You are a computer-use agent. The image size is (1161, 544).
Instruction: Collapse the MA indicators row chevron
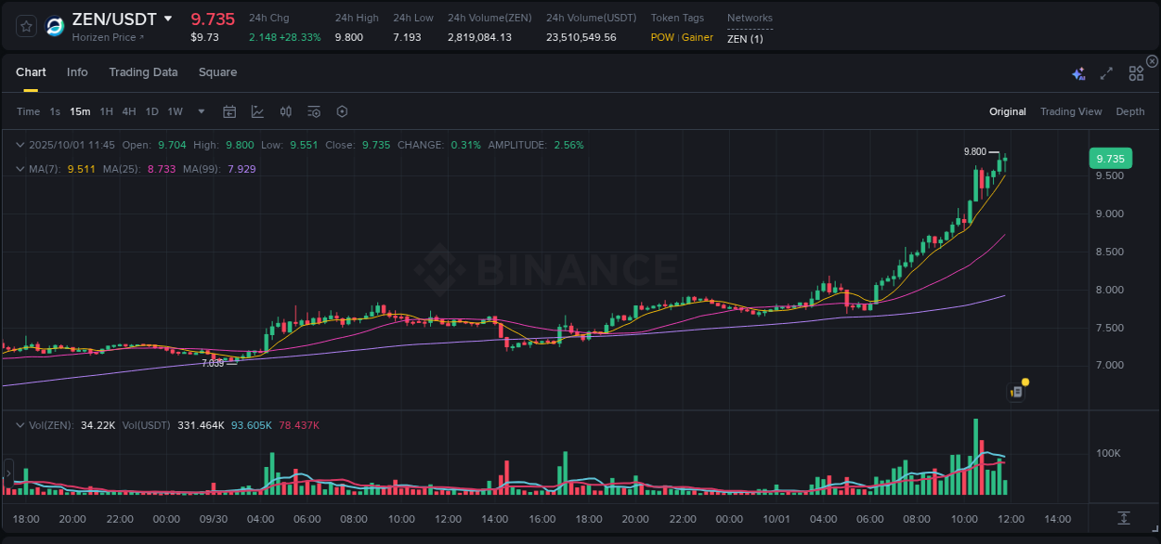20,169
